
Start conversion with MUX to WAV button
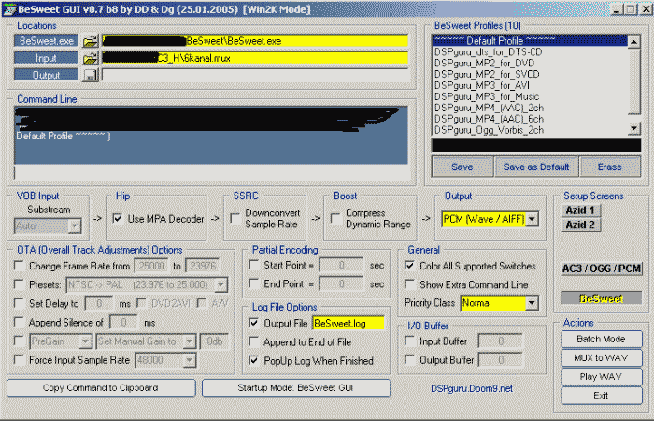point(603,357)
